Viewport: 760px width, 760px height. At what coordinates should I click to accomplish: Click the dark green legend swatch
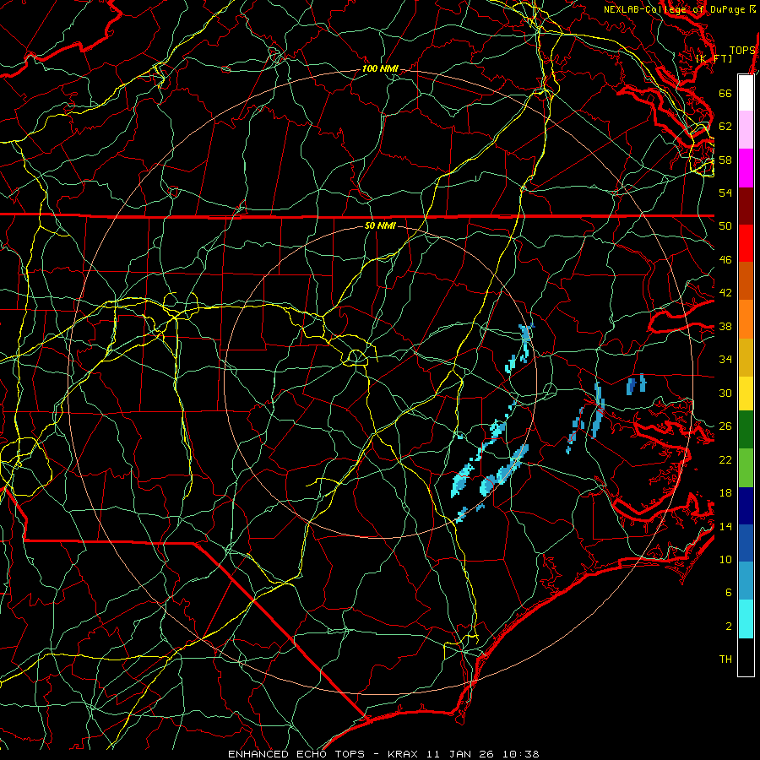[746, 430]
